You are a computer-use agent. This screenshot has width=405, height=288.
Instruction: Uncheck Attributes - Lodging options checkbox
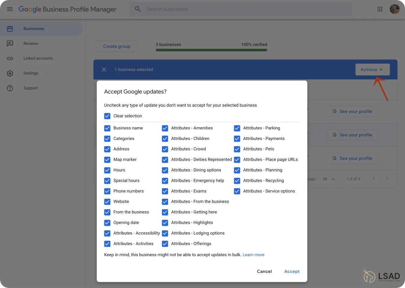[165, 233]
